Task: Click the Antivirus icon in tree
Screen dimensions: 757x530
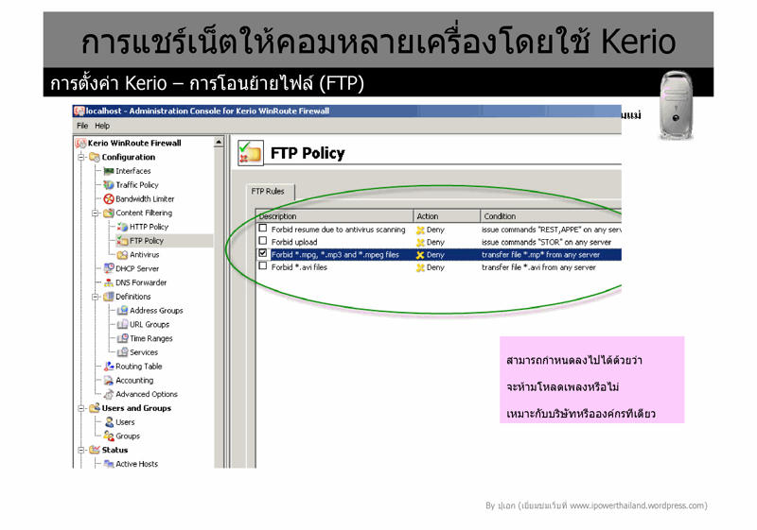Action: [x=123, y=255]
